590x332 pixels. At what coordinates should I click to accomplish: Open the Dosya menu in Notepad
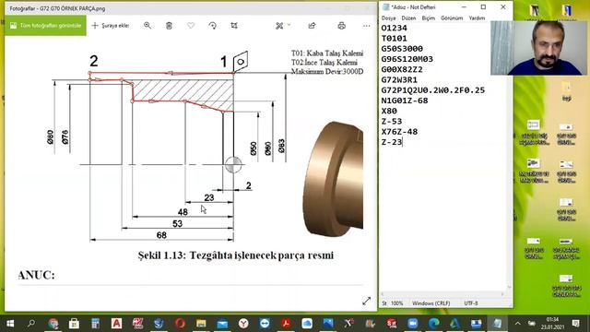(x=388, y=18)
